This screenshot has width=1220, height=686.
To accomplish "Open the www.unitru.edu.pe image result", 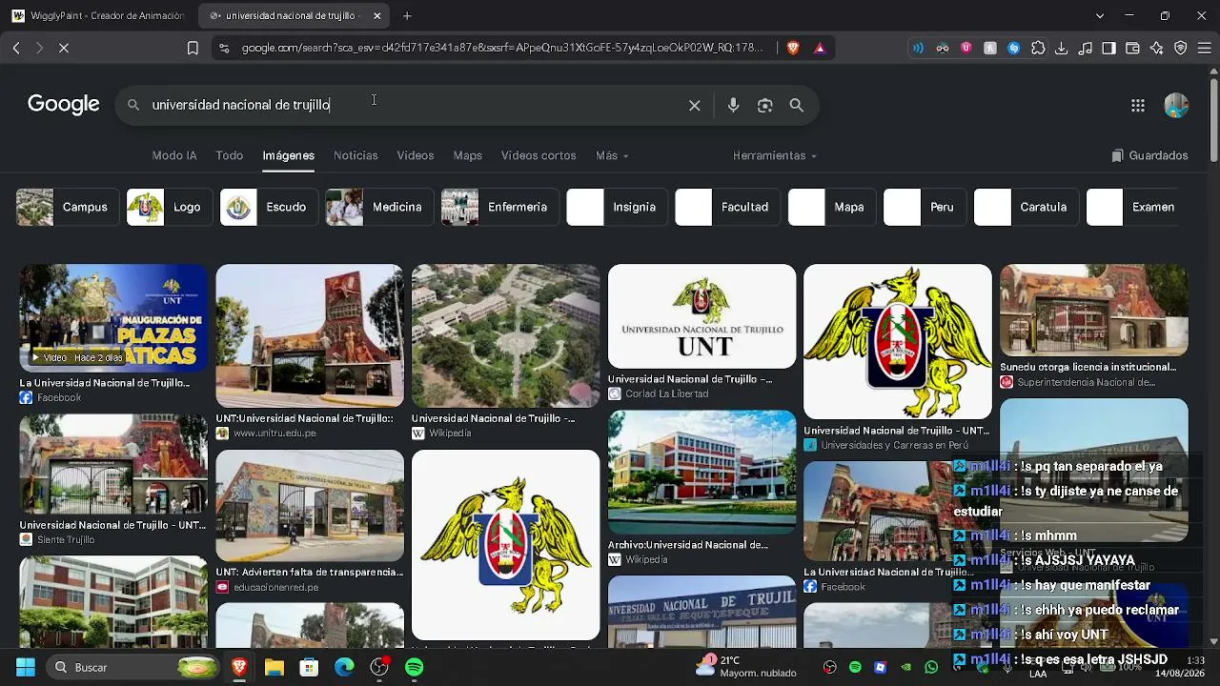I will [x=310, y=335].
